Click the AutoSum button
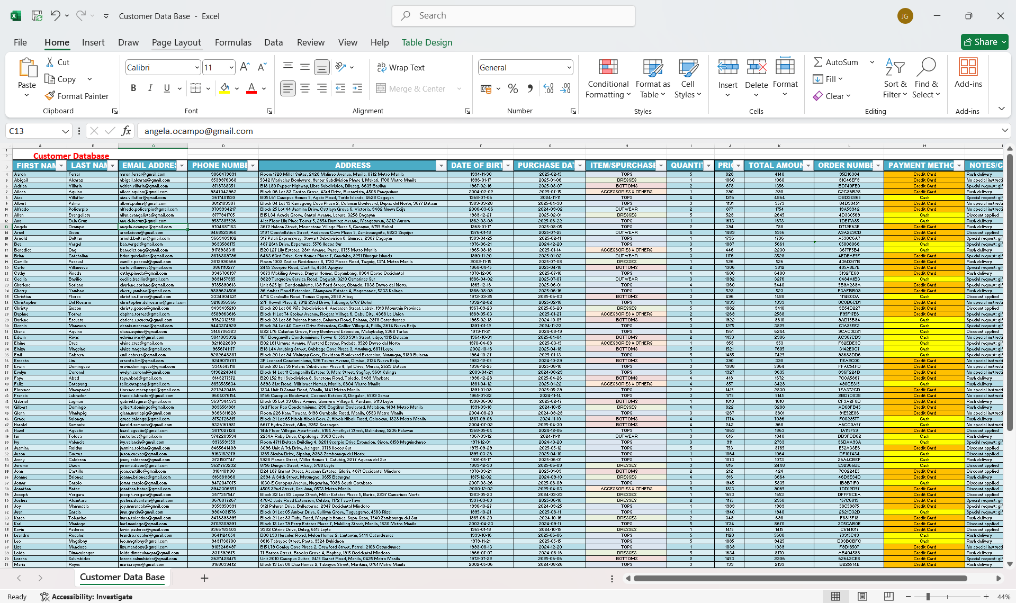1016x603 pixels. pos(836,62)
